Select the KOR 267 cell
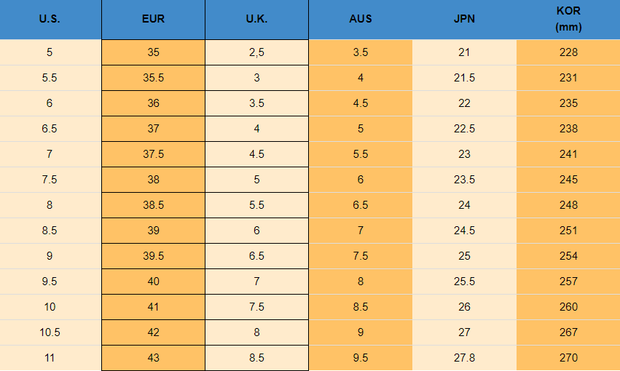Image resolution: width=620 pixels, height=371 pixels. point(568,332)
